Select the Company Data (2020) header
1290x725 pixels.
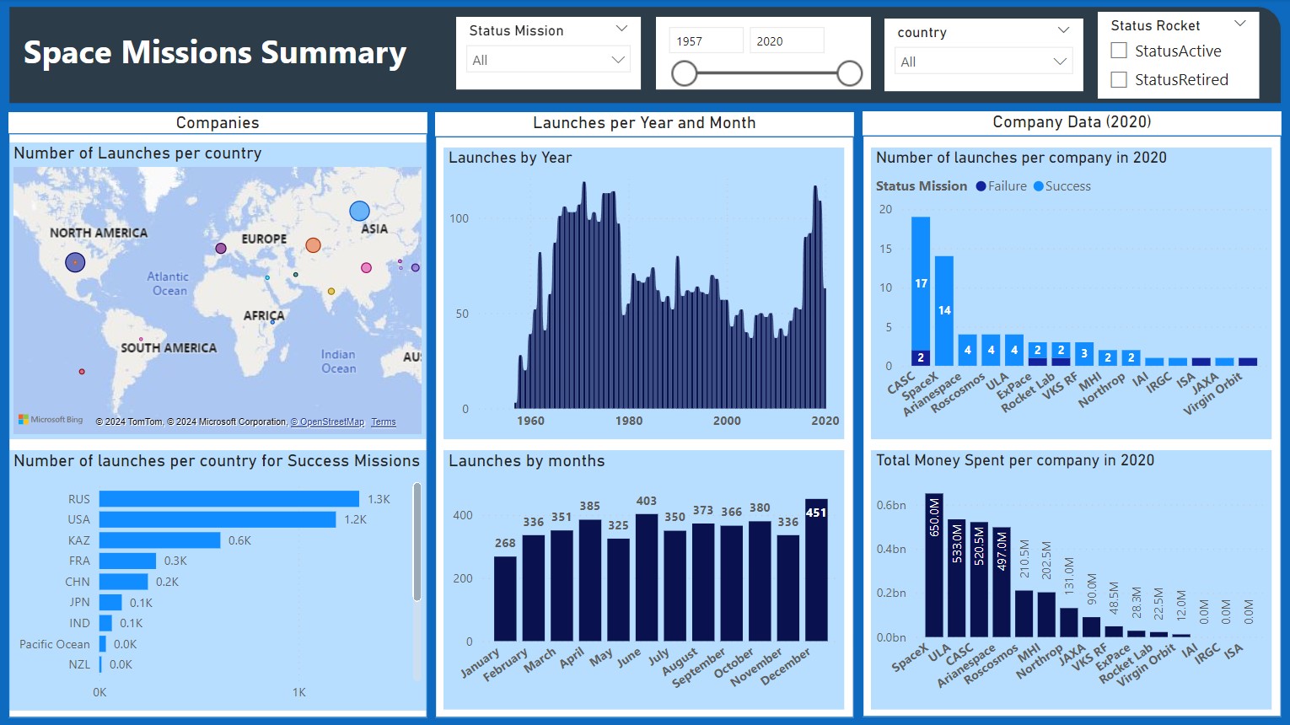[1072, 121]
